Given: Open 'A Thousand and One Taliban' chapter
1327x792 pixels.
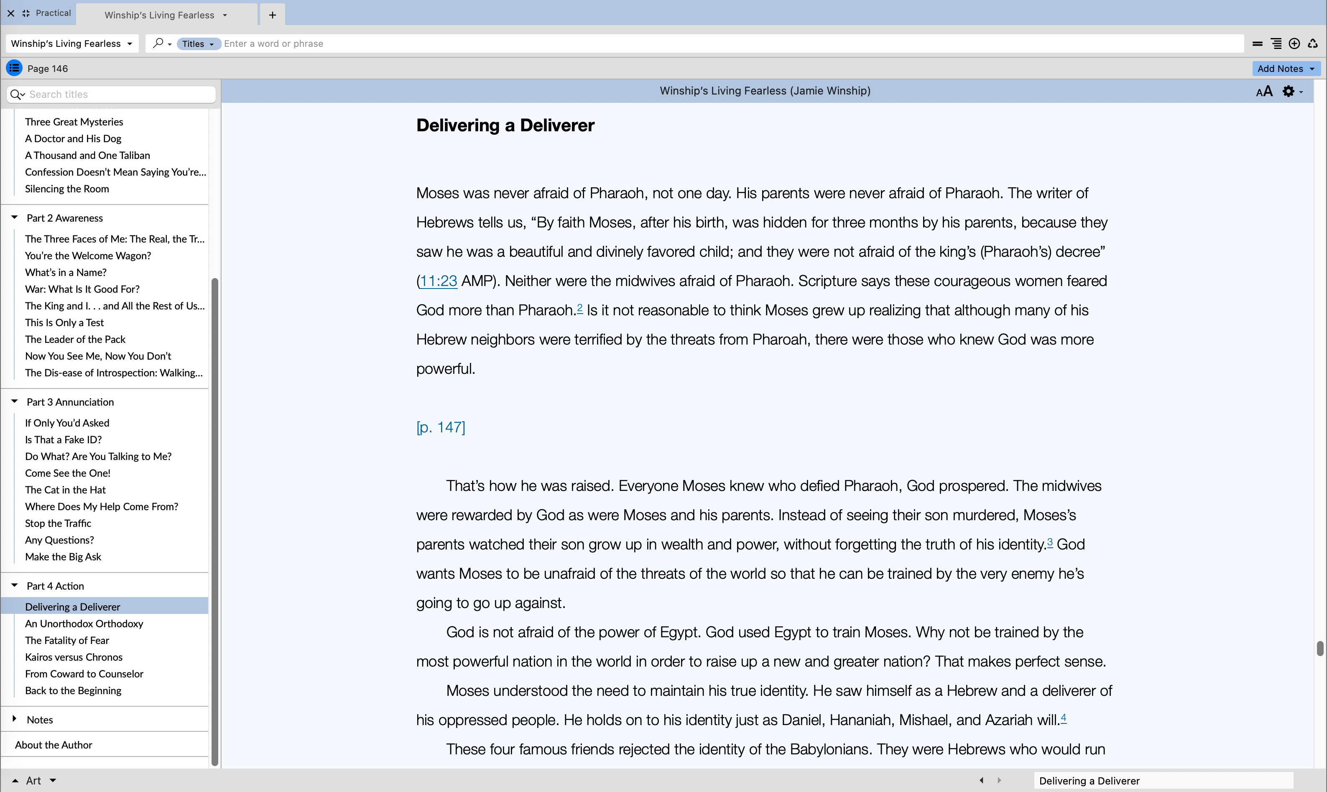Looking at the screenshot, I should [87, 155].
